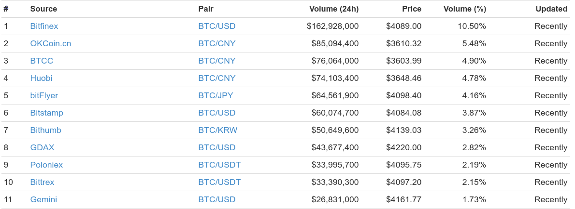This screenshot has width=575, height=209.
Task: Click Poloniex's BTC/USDT pair link
Action: 220,165
